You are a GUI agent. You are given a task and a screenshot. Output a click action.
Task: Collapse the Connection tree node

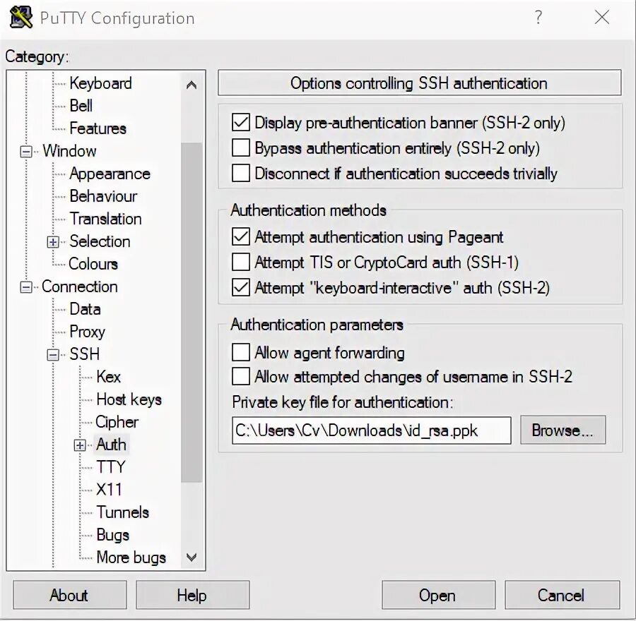pos(26,287)
